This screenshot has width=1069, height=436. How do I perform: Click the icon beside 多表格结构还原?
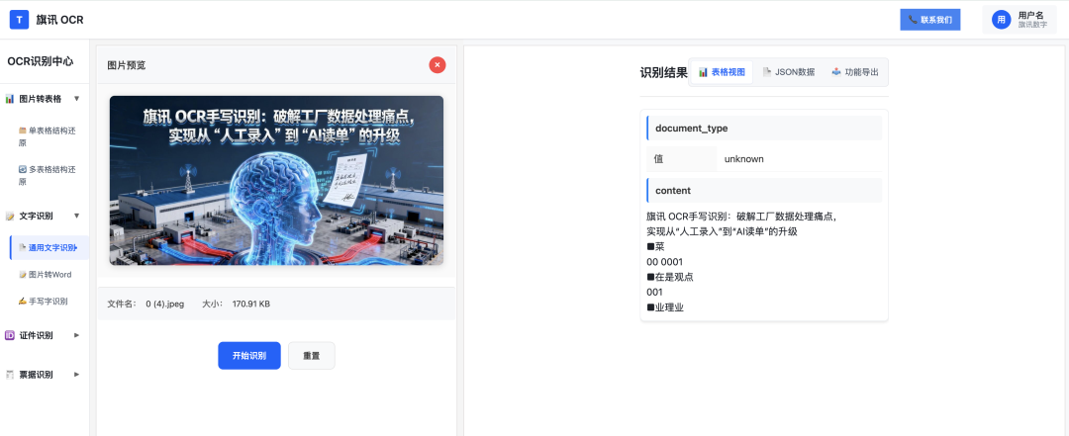23,168
